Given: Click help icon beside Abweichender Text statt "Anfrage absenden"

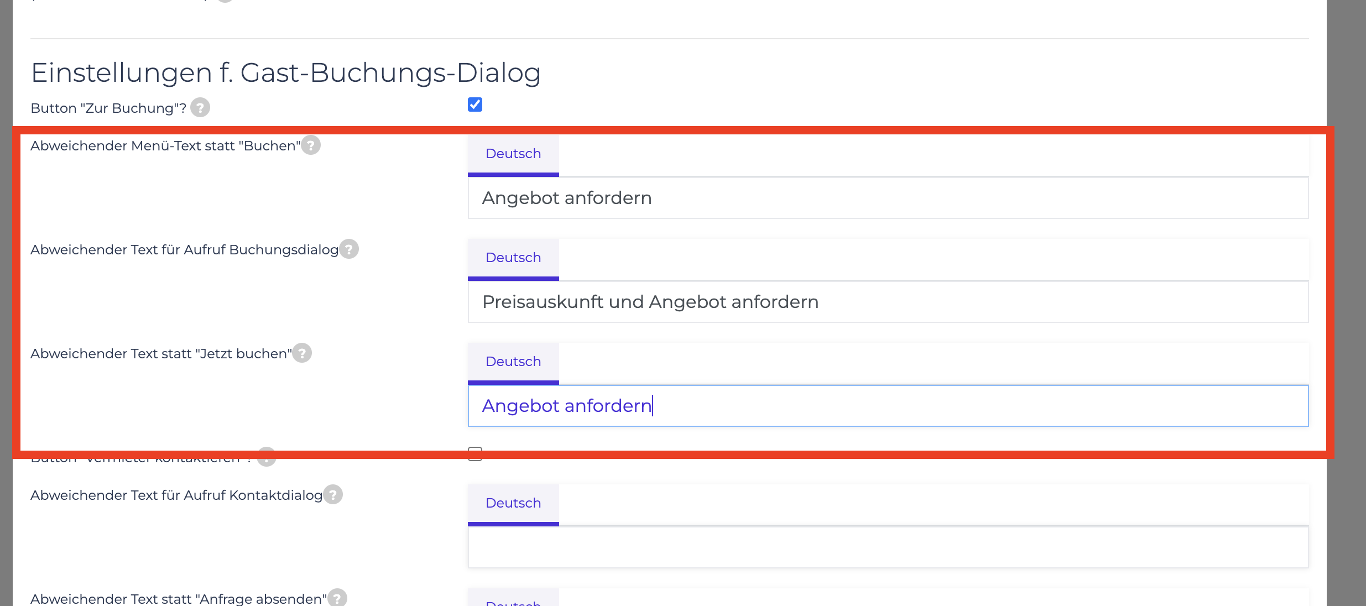Looking at the screenshot, I should 337,598.
